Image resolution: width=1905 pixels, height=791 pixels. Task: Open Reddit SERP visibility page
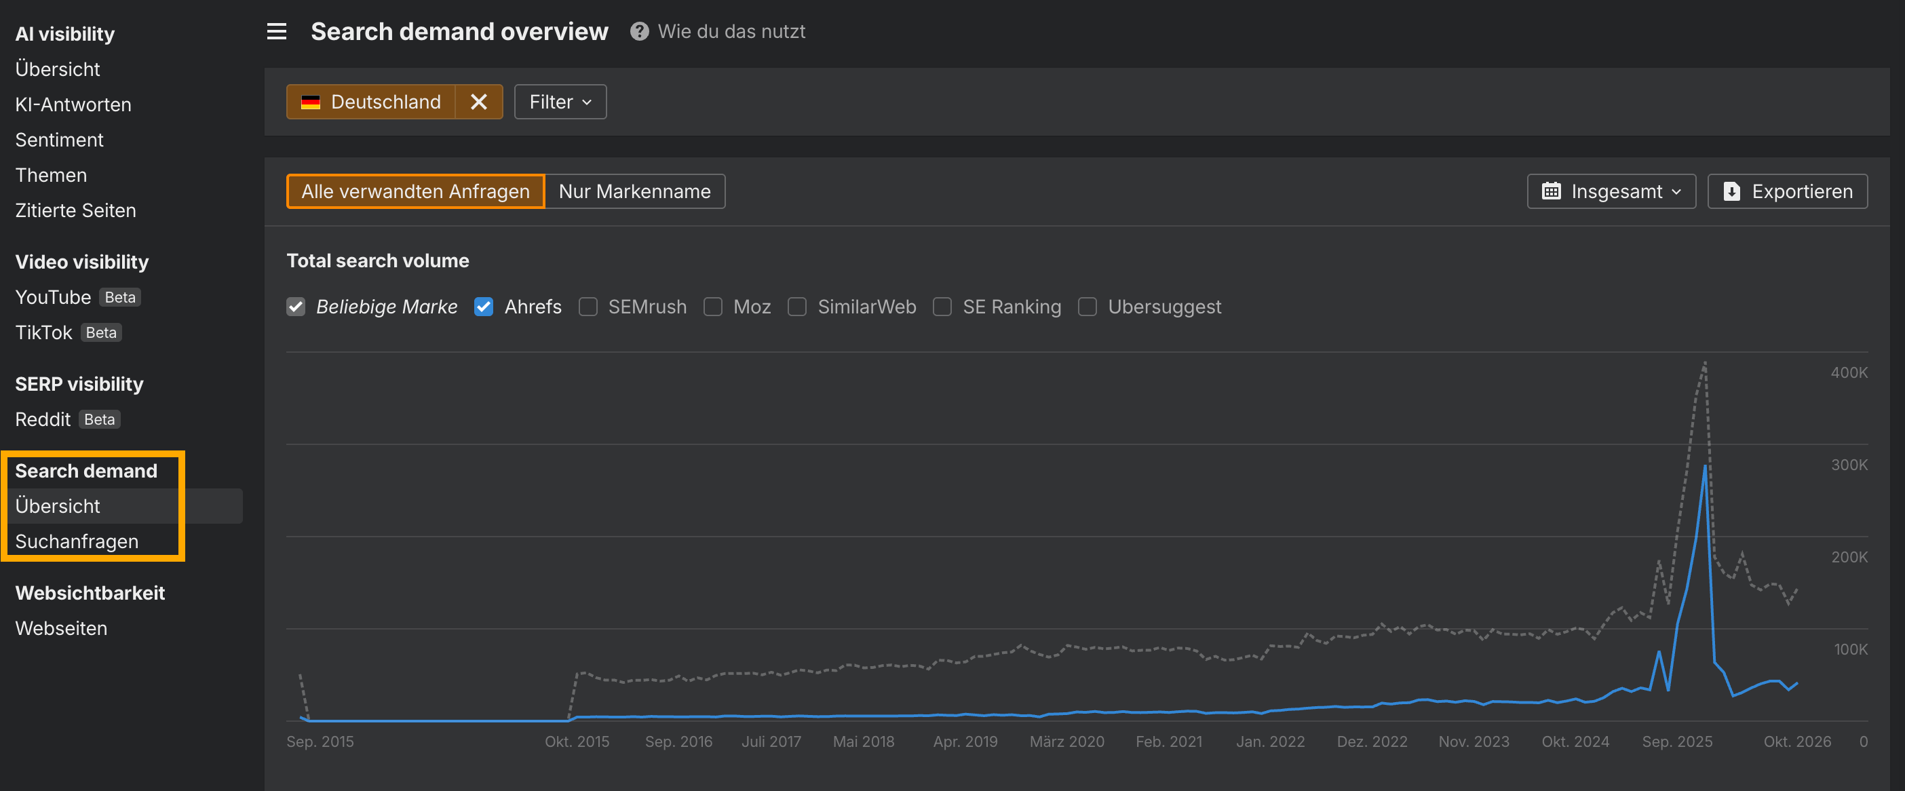coord(43,419)
